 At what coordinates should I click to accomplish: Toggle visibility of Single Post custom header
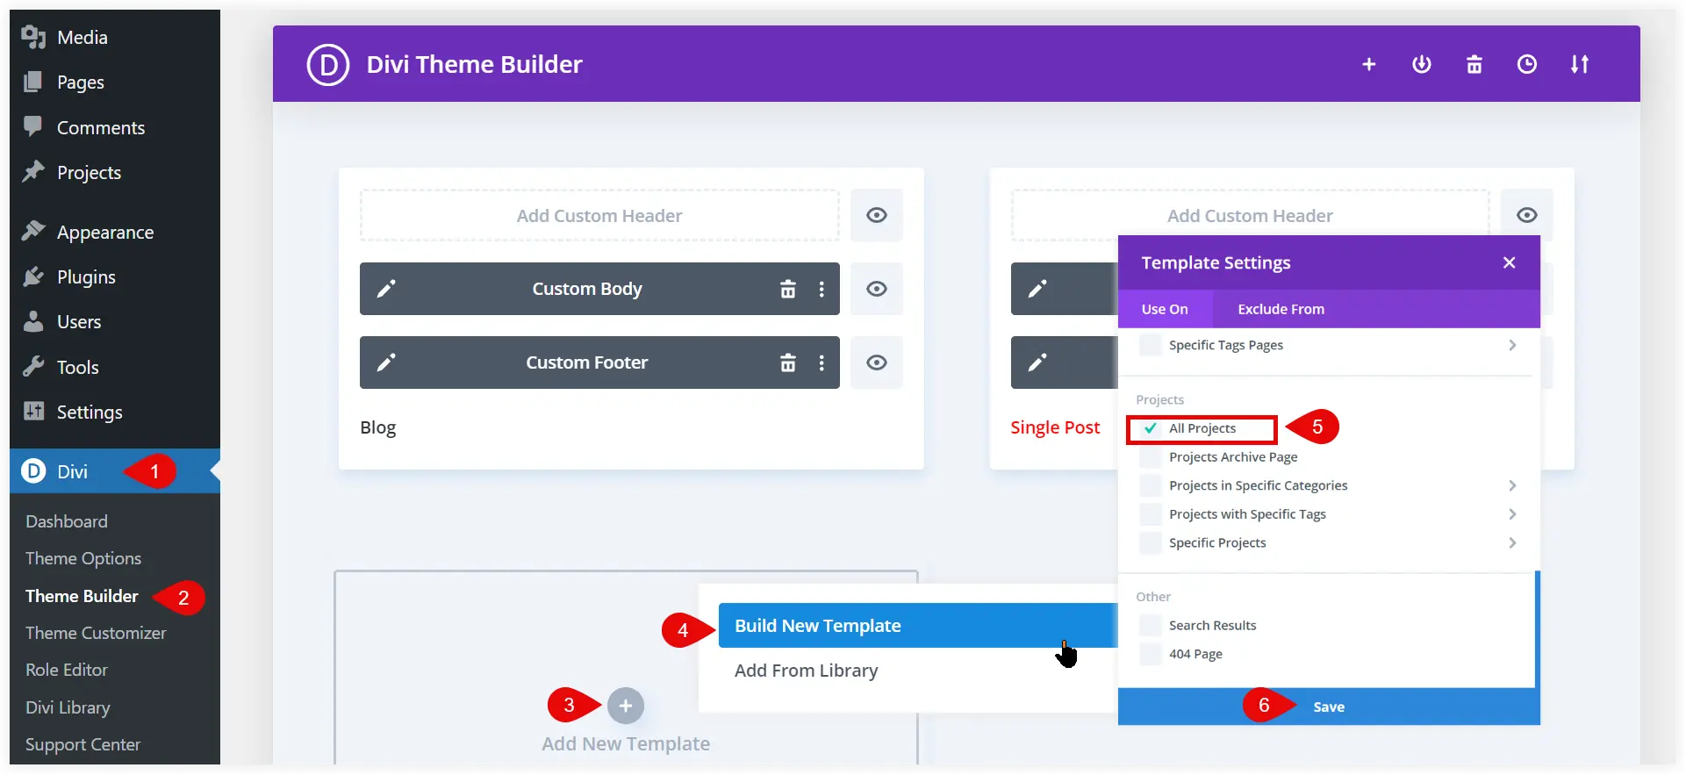1526,215
